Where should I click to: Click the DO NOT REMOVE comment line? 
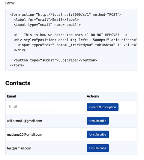coord(70,35)
